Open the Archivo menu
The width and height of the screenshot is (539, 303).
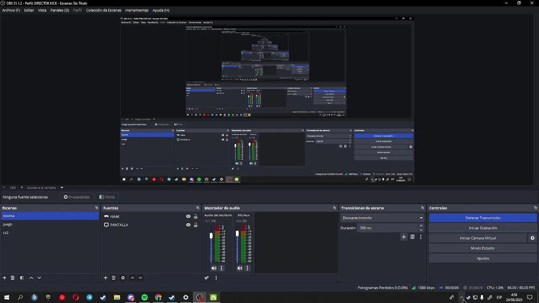click(x=11, y=10)
